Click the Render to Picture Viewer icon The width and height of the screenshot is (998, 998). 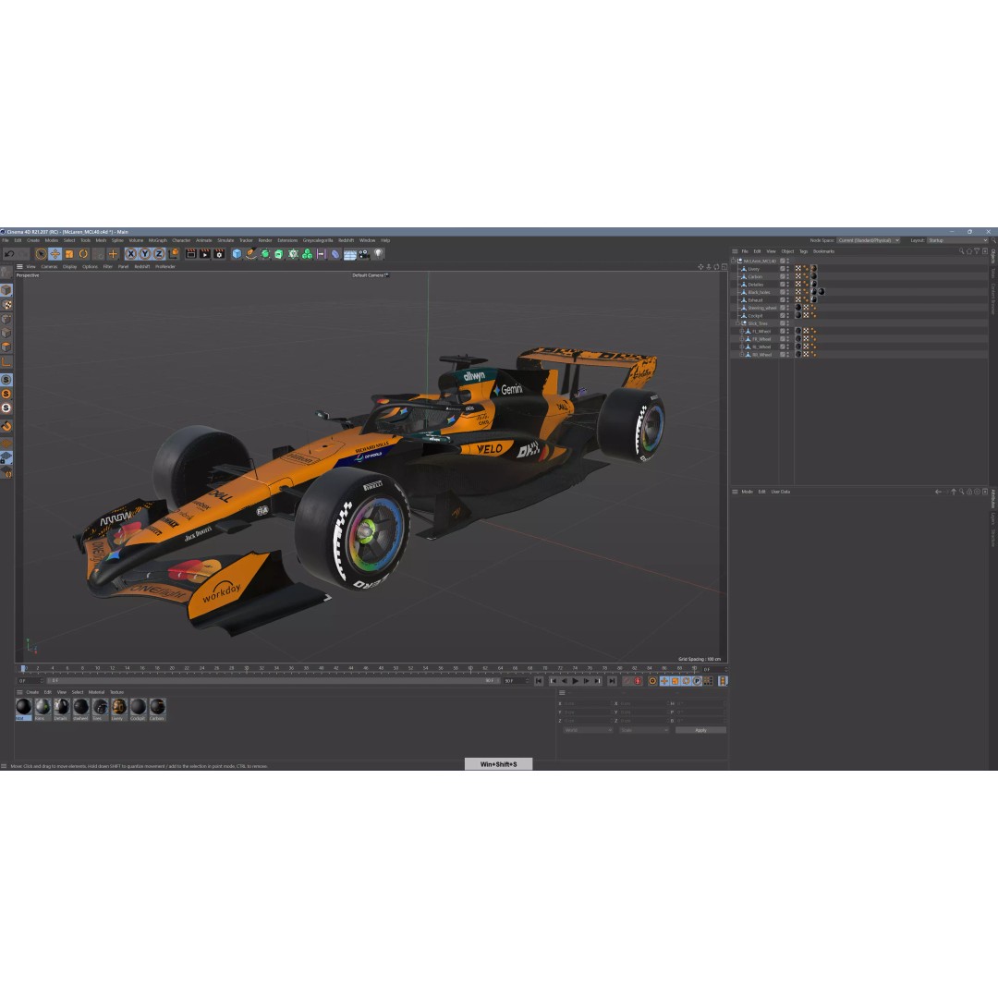pyautogui.click(x=205, y=254)
